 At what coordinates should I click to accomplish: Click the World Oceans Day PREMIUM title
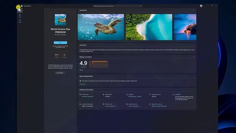click(60, 31)
